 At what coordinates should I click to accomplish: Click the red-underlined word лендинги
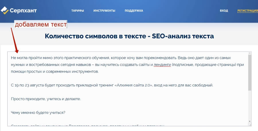pyautogui.click(x=162, y=65)
